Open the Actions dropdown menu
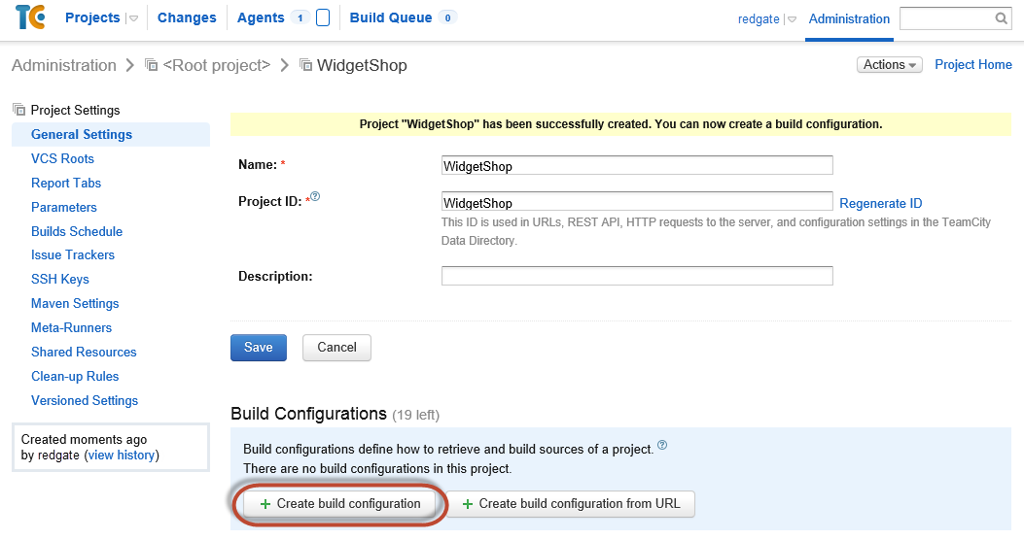This screenshot has height=540, width=1024. click(x=890, y=65)
